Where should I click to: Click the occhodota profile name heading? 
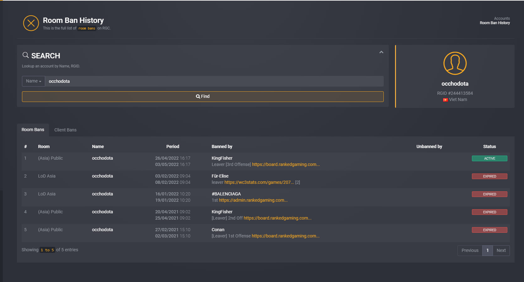point(455,84)
